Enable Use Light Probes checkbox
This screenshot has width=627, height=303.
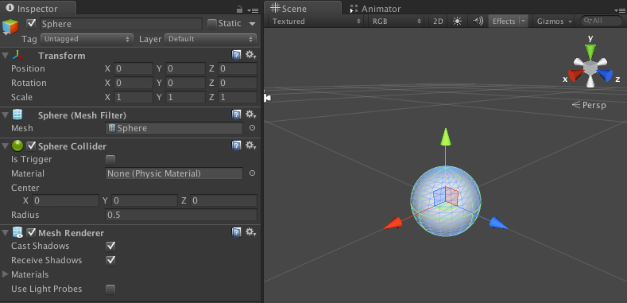point(110,289)
